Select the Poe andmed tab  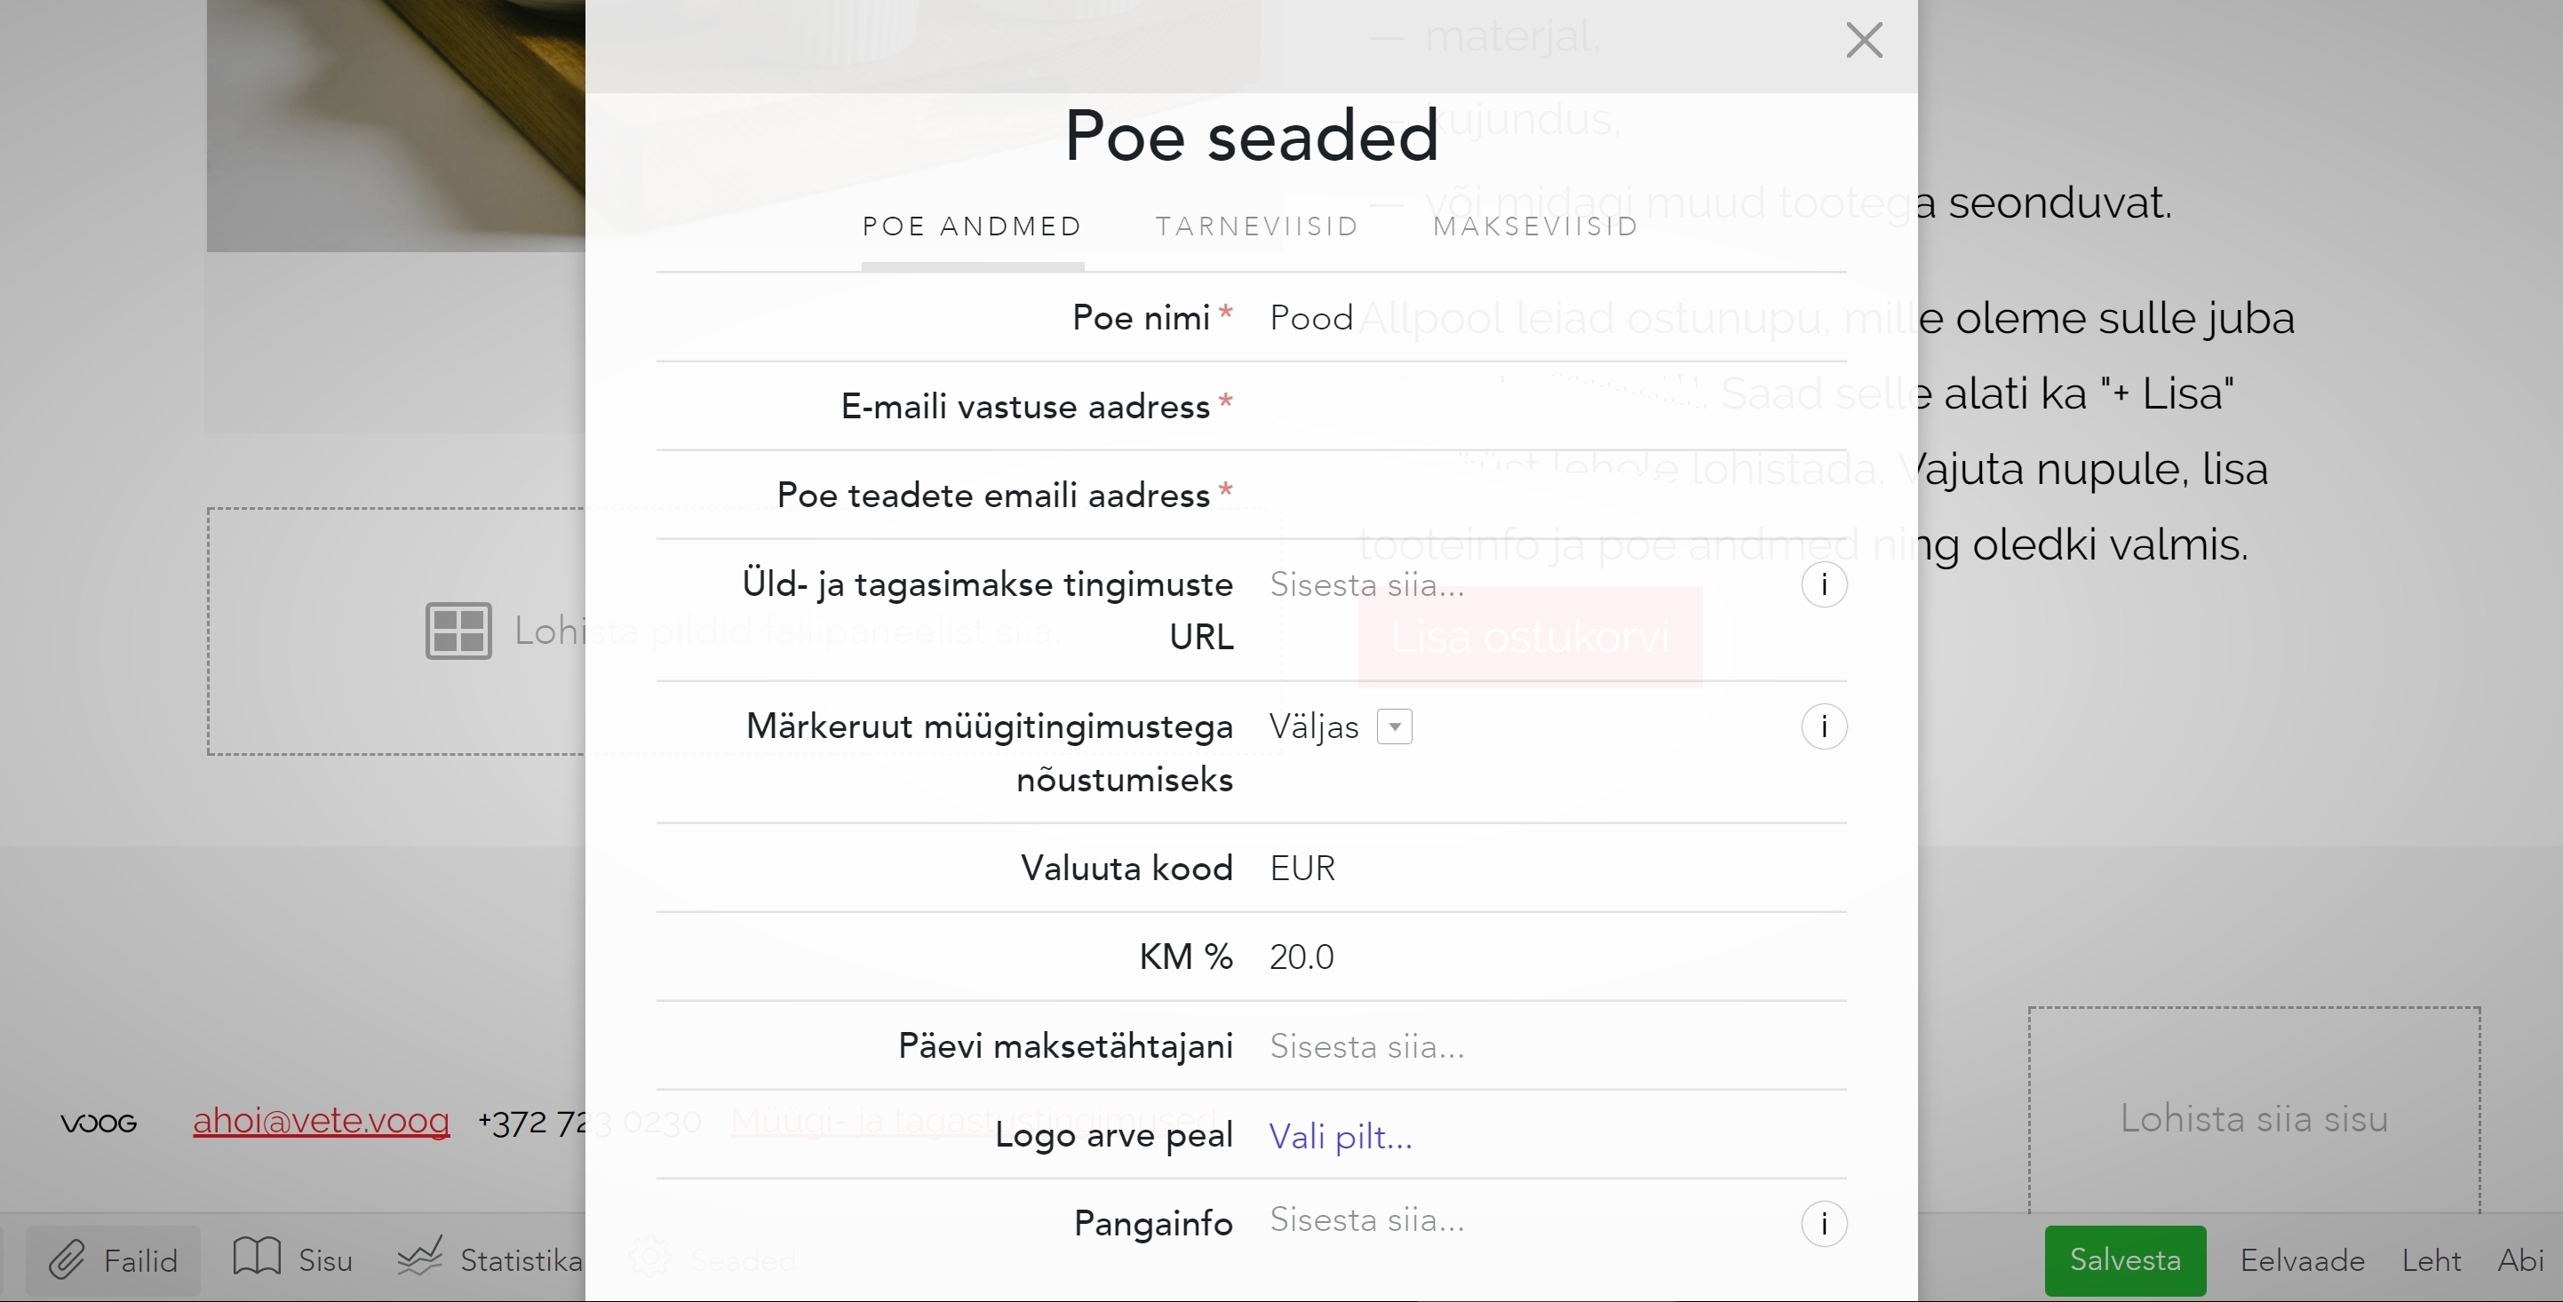pyautogui.click(x=972, y=226)
